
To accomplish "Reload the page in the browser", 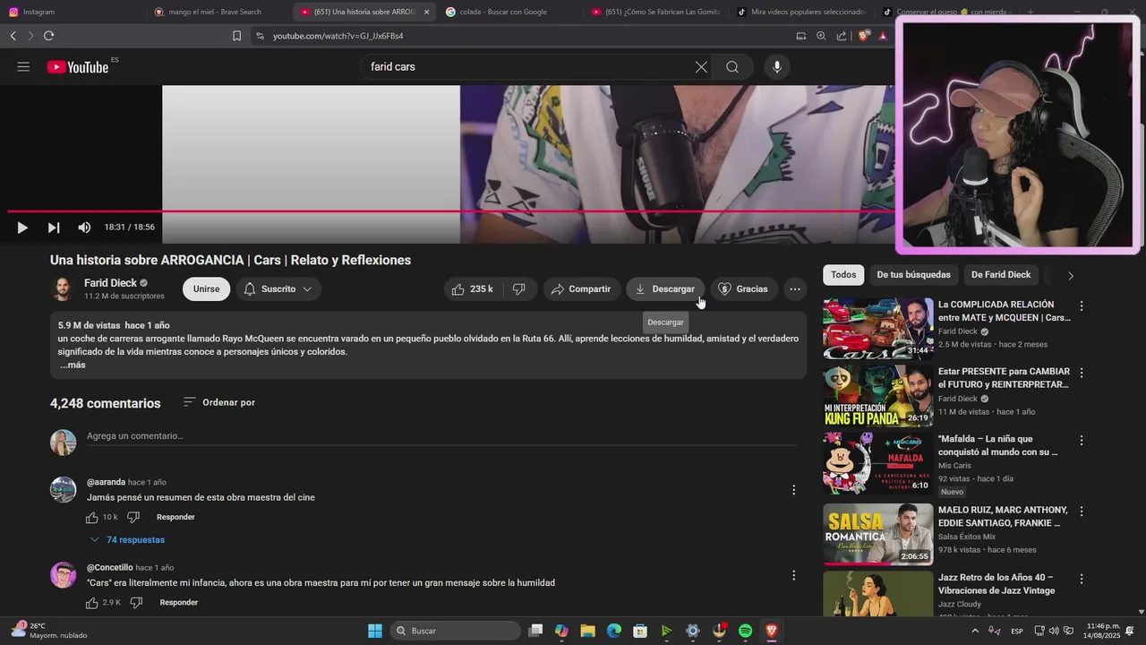I will (48, 36).
